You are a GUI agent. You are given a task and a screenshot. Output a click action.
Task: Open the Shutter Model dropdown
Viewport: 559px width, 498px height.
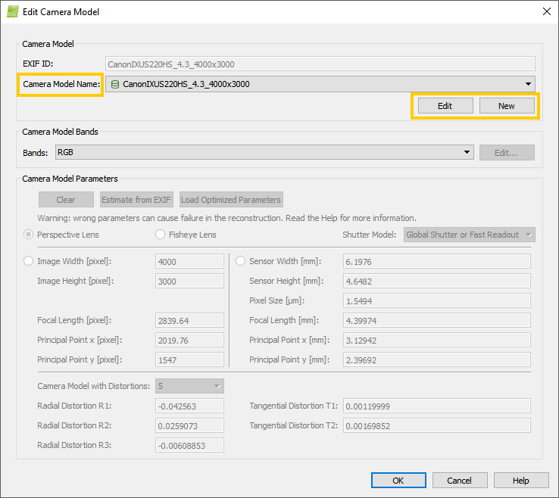pyautogui.click(x=470, y=235)
